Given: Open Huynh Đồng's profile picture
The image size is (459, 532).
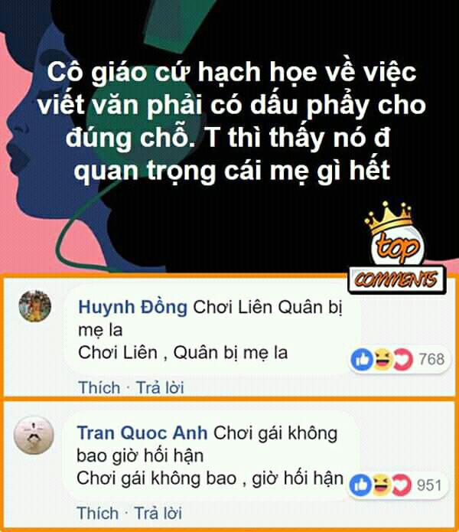Looking at the screenshot, I should (x=35, y=305).
